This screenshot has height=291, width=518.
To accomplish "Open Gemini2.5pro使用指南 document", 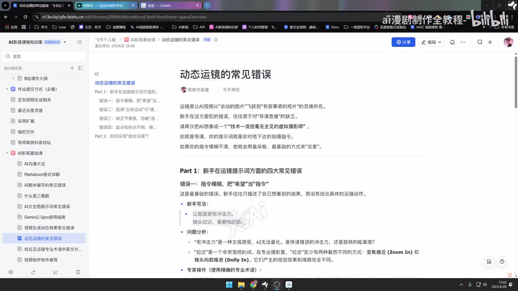I will (x=45, y=217).
